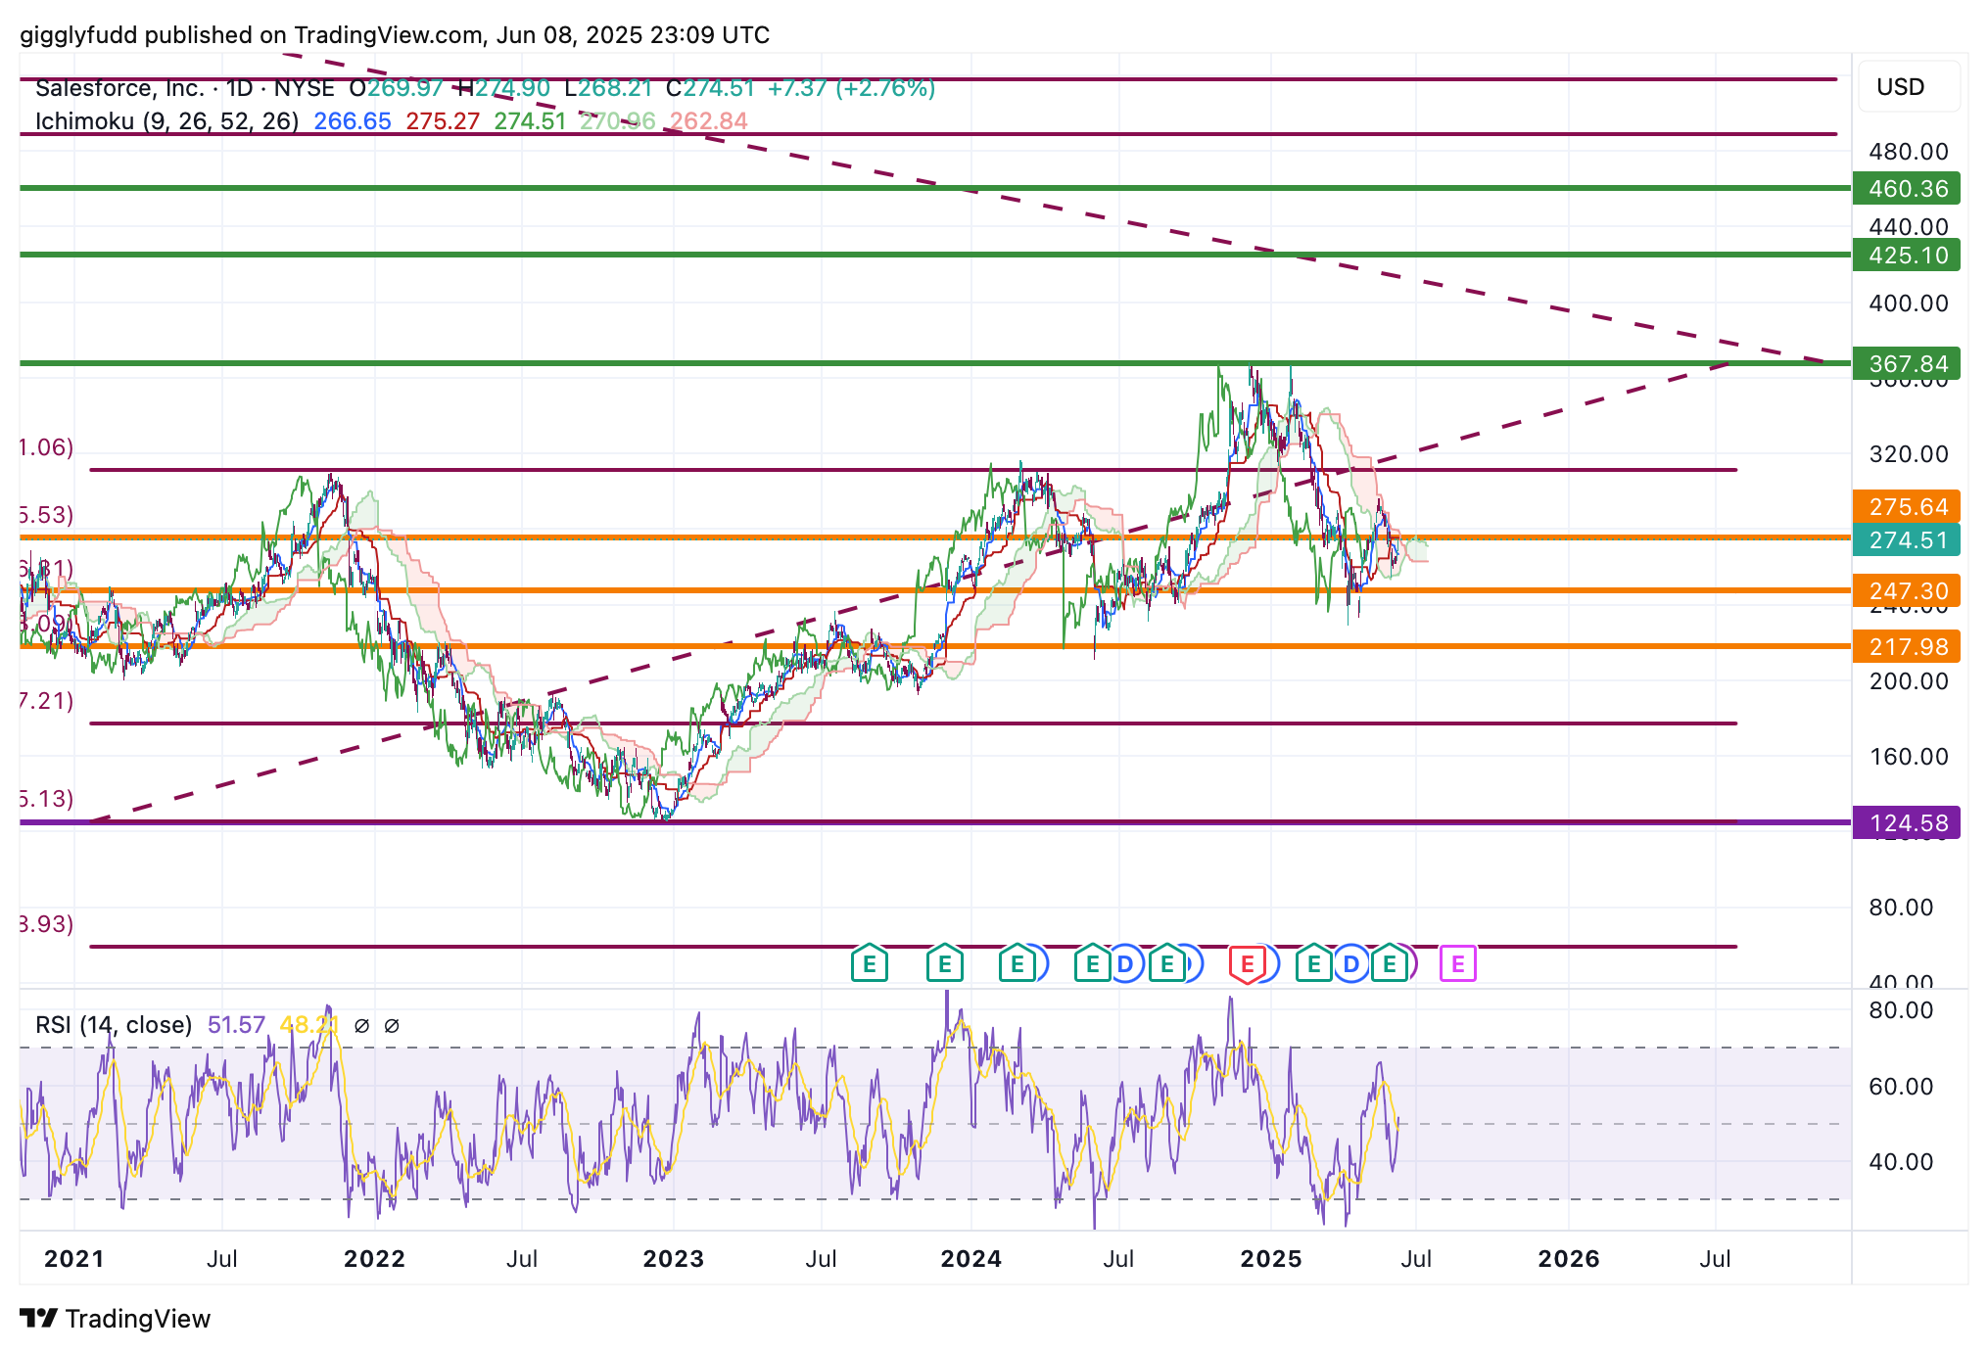Click the Salesforce, Inc. symbol title
This screenshot has height=1353, width=1988.
tap(119, 88)
